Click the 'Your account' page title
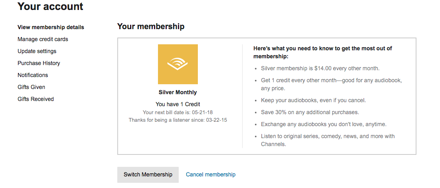Viewport: 440px width, 188px height. pyautogui.click(x=50, y=6)
